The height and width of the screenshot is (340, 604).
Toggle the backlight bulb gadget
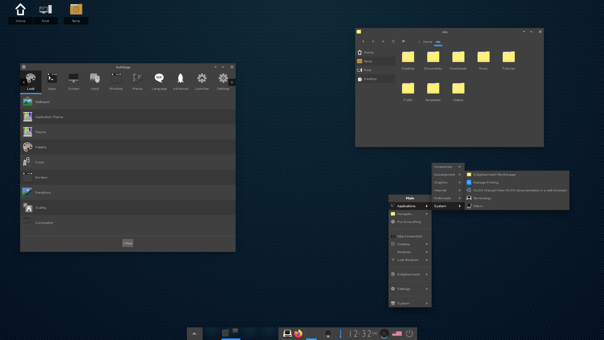(x=328, y=334)
